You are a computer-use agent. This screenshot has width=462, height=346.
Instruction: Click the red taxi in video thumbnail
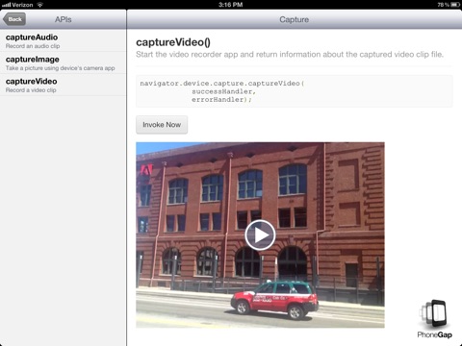click(274, 300)
